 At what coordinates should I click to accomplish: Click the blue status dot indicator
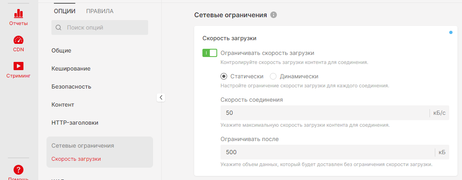coord(451,32)
